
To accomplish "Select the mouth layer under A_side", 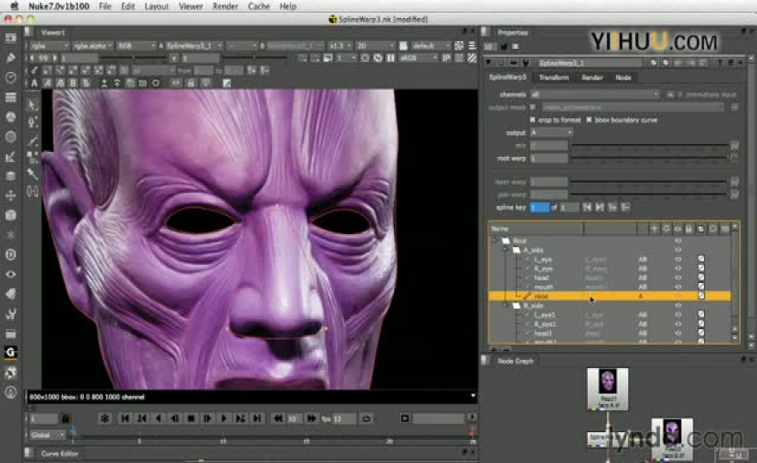I will [542, 286].
